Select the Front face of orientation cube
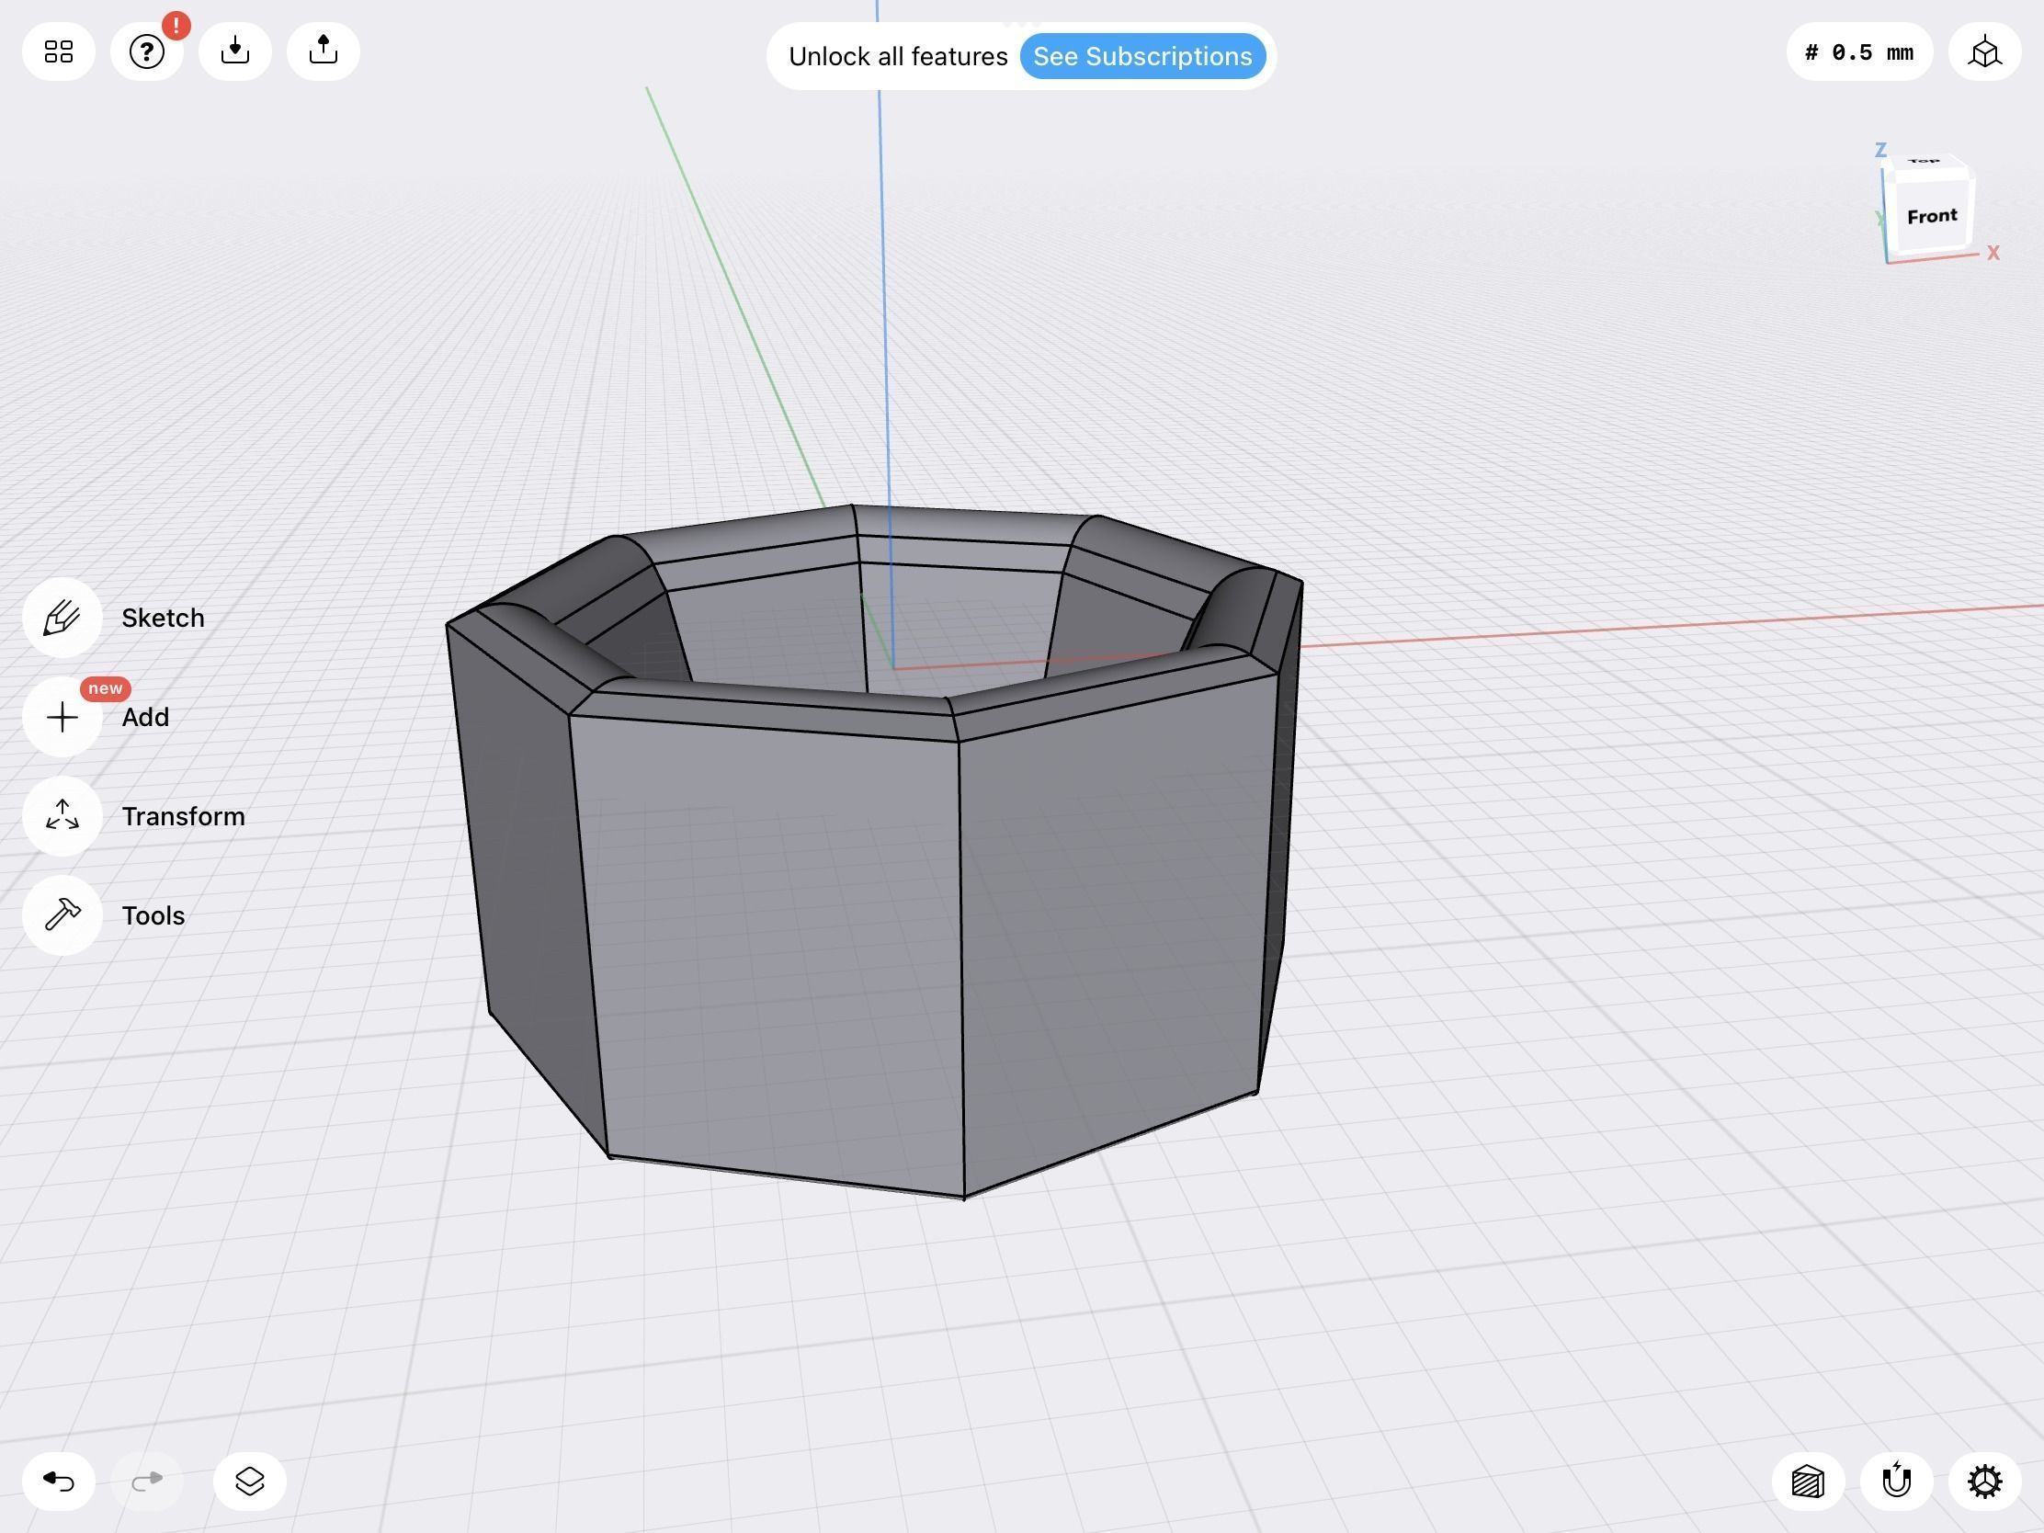The width and height of the screenshot is (2044, 1533). pyautogui.click(x=1931, y=216)
